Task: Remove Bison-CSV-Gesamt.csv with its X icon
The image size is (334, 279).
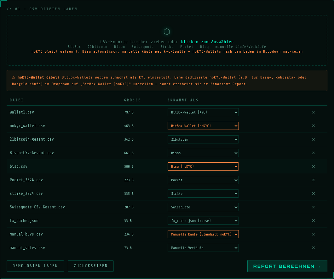Action: click(x=313, y=153)
